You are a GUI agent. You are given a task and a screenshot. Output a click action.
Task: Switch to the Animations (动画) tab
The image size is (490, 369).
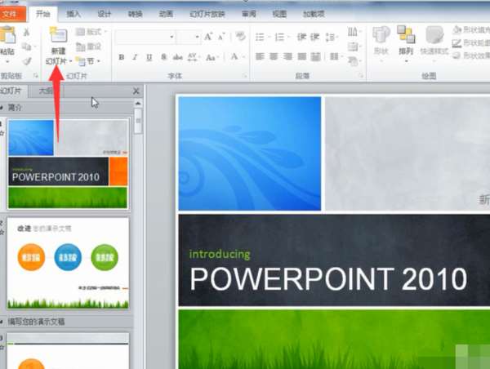click(166, 14)
